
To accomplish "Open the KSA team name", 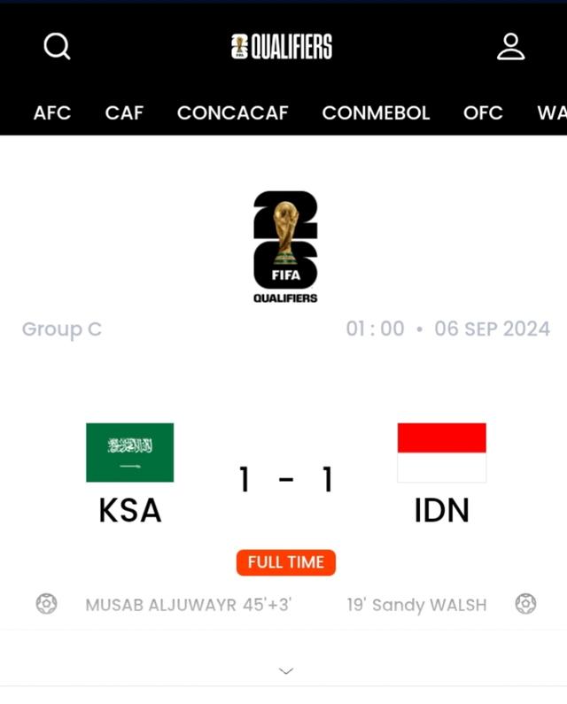I will point(130,510).
